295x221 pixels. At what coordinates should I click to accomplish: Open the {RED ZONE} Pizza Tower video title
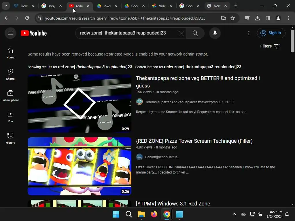coord(194,141)
